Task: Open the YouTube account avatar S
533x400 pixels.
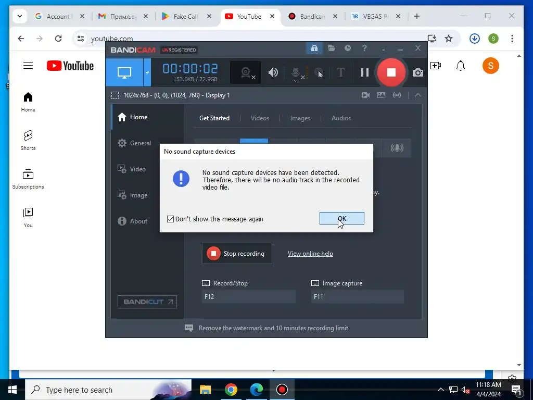Action: 490,65
